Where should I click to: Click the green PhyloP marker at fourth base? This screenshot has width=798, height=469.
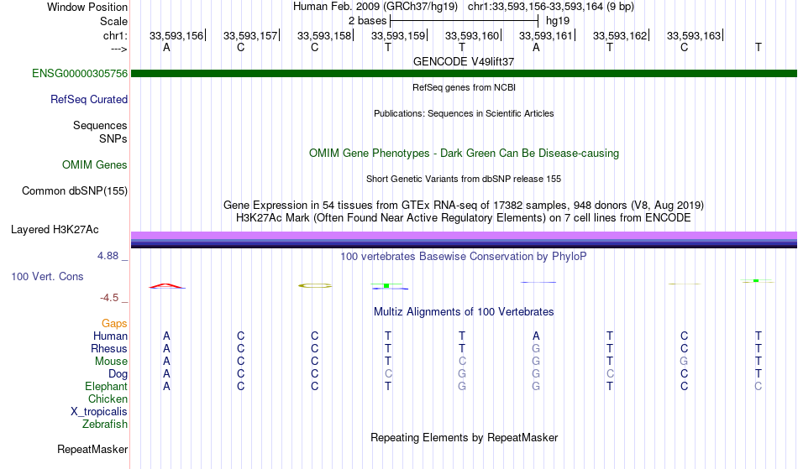point(386,285)
